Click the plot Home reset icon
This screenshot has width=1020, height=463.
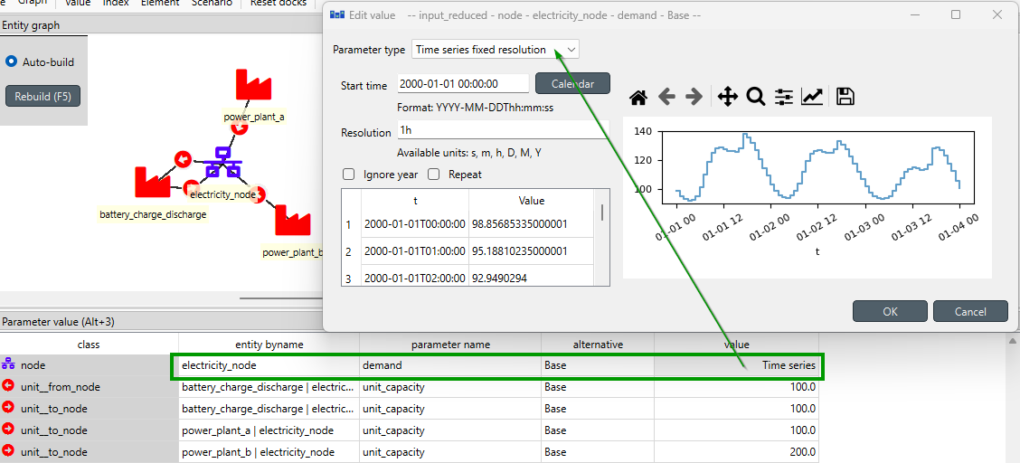638,97
